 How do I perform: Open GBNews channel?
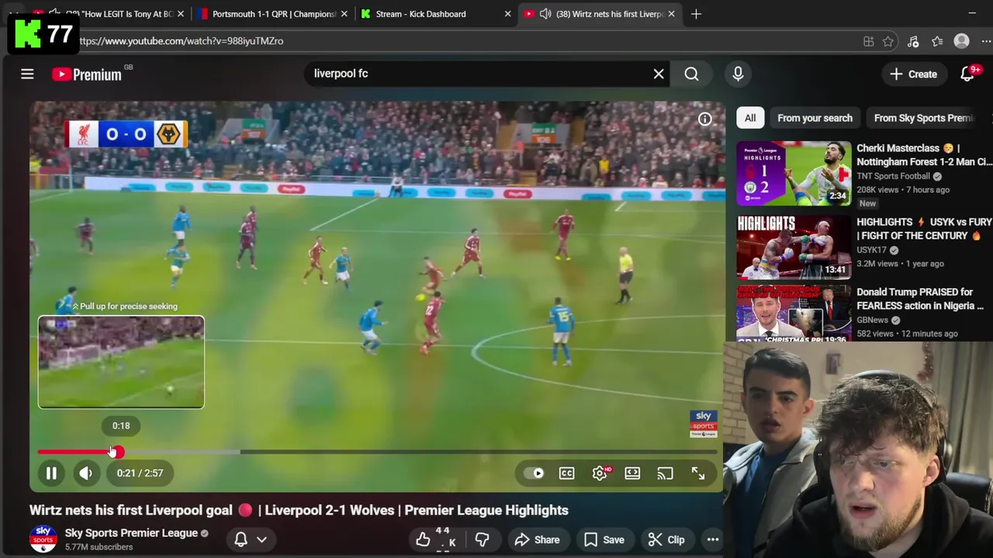(x=873, y=320)
